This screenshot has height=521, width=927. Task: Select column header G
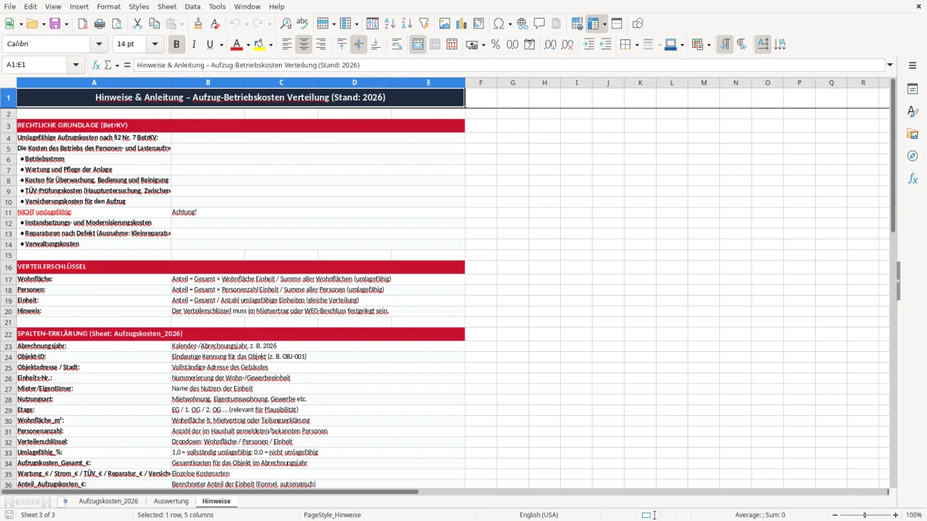pos(512,83)
